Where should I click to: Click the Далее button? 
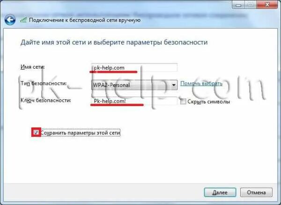(x=220, y=192)
